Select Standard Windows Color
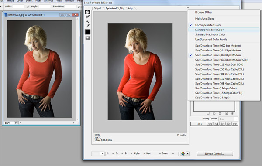This screenshot has height=166, width=262. (224, 30)
